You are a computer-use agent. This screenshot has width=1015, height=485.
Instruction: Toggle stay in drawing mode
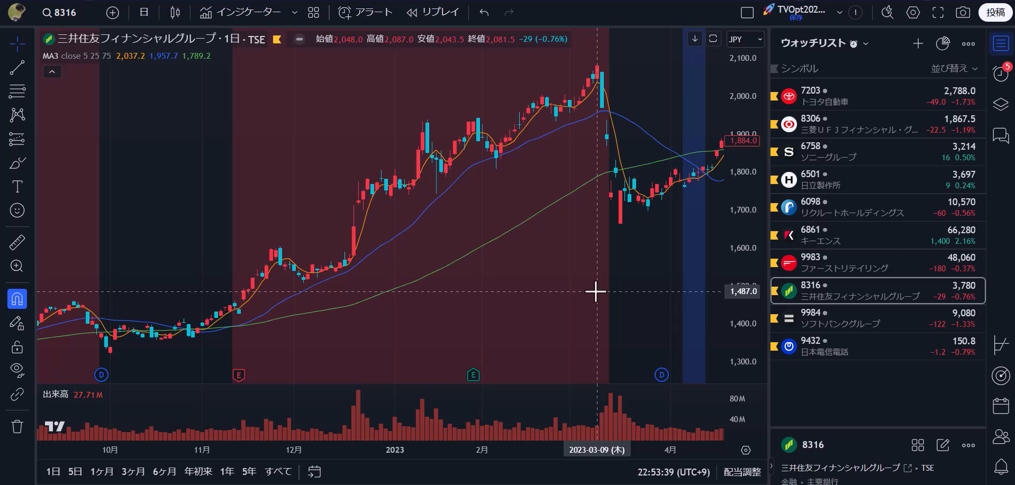pos(17,323)
